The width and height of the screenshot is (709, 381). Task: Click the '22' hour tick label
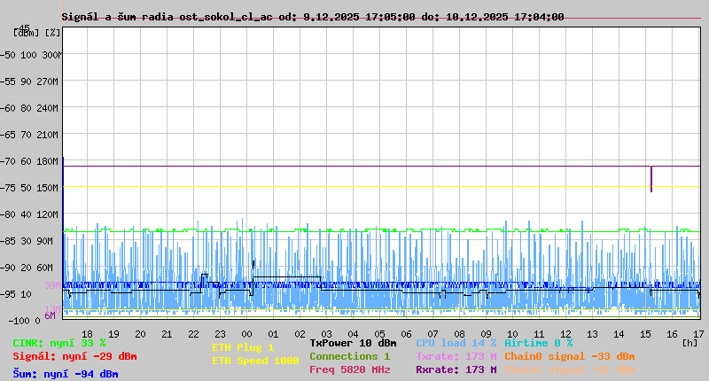pos(193,334)
